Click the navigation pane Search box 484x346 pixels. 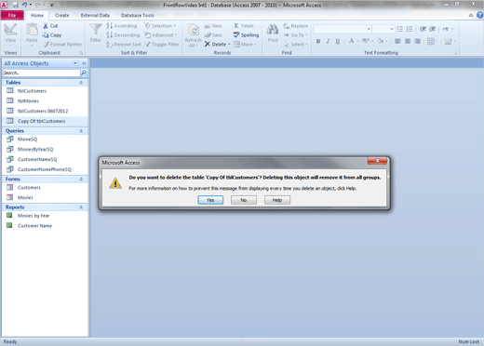(41, 73)
